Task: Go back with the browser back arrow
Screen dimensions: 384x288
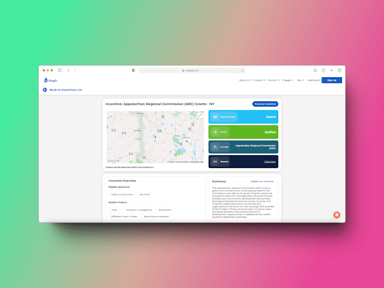Action: (x=69, y=70)
